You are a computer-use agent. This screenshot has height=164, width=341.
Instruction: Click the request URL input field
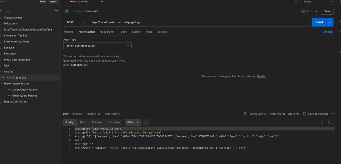pyautogui.click(x=199, y=22)
